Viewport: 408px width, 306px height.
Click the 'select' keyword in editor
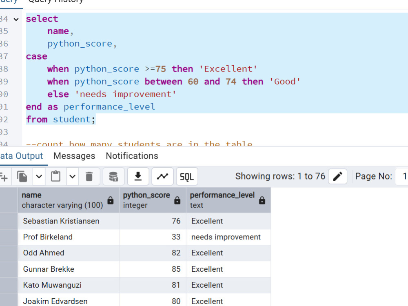pyautogui.click(x=42, y=19)
